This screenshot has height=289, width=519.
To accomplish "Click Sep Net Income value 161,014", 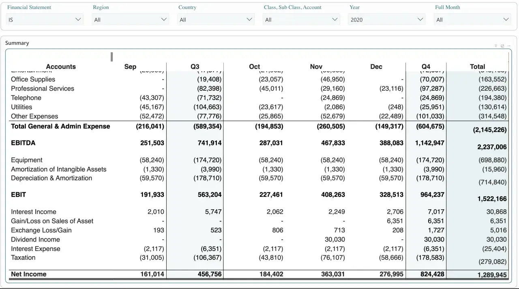I will click(152, 274).
